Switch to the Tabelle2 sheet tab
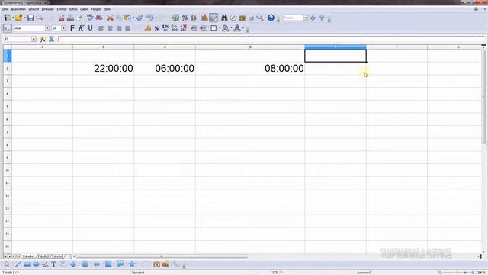488x275 pixels. [x=43, y=257]
